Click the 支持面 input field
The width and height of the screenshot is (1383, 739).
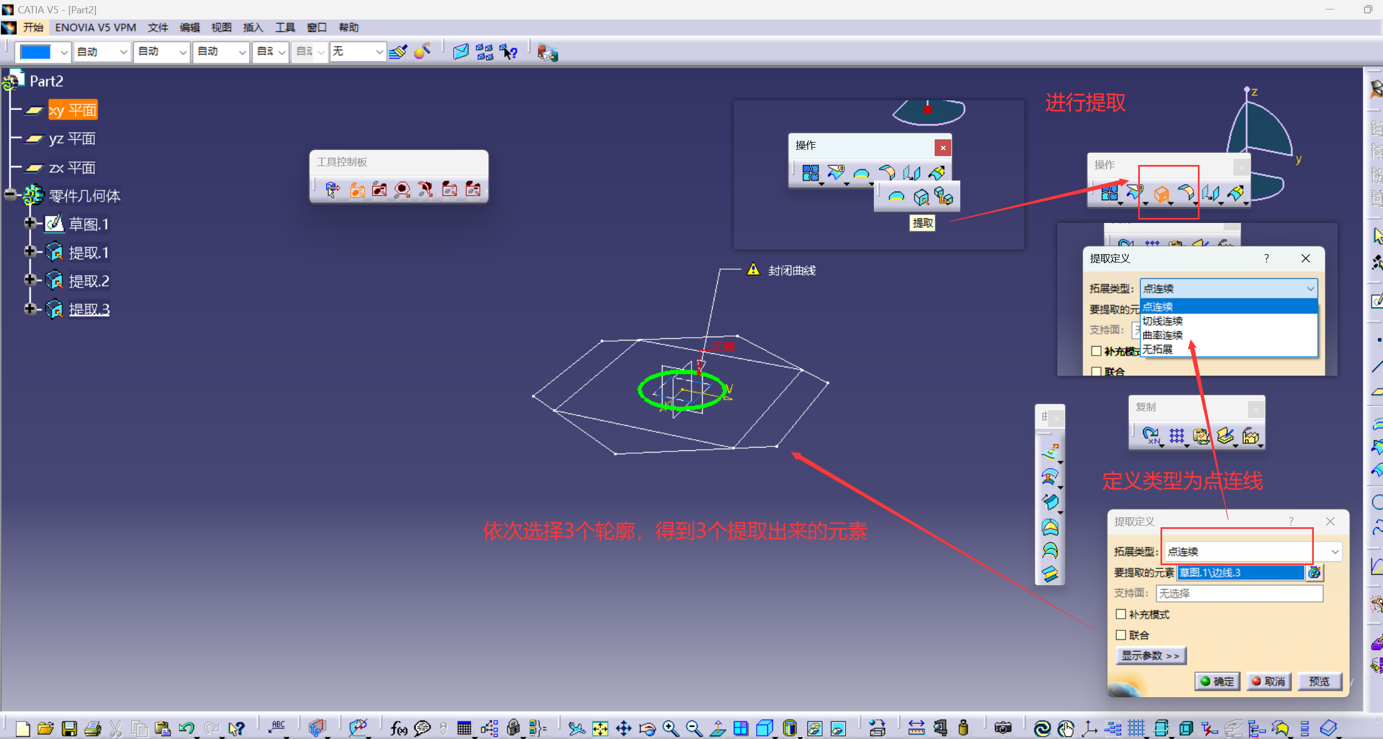pos(1239,593)
